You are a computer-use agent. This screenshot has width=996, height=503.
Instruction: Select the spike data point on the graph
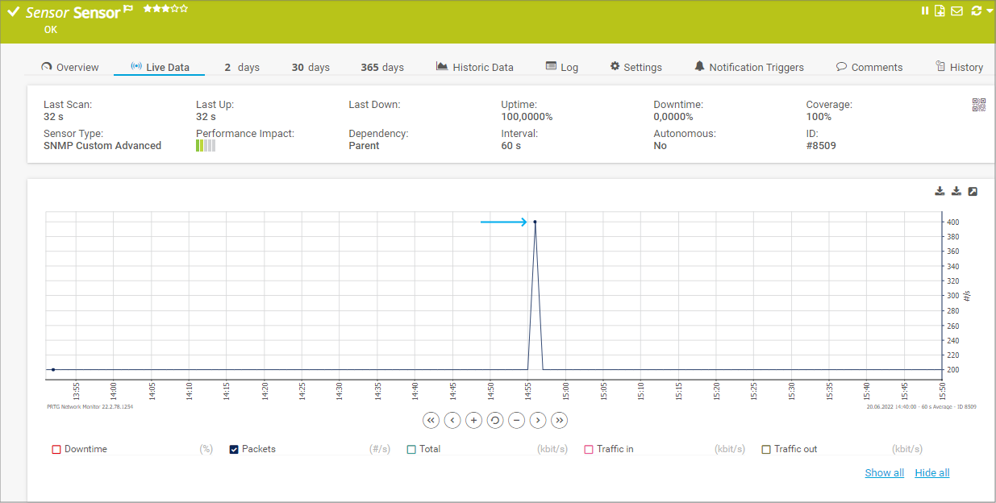tap(535, 222)
